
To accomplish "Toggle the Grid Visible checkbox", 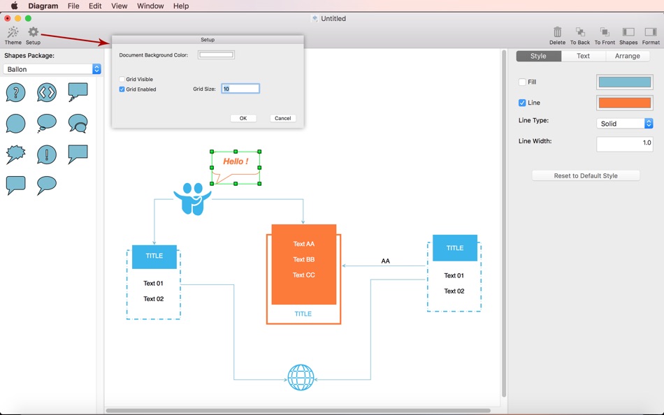I will (122, 79).
